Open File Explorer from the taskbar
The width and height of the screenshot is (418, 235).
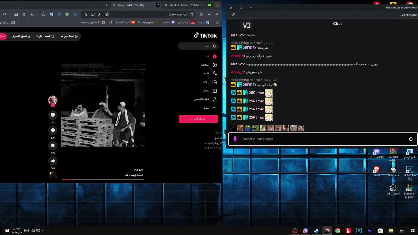391,231
